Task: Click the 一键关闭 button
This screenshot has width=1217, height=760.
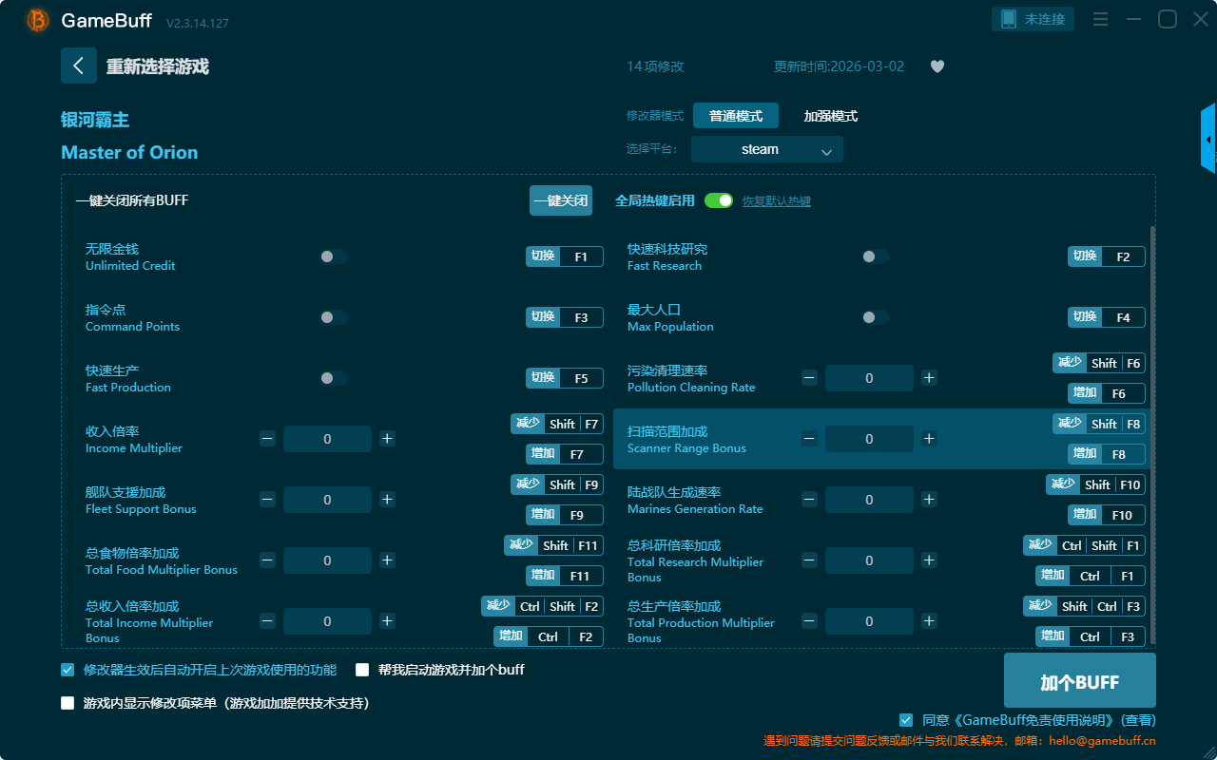Action: (561, 200)
